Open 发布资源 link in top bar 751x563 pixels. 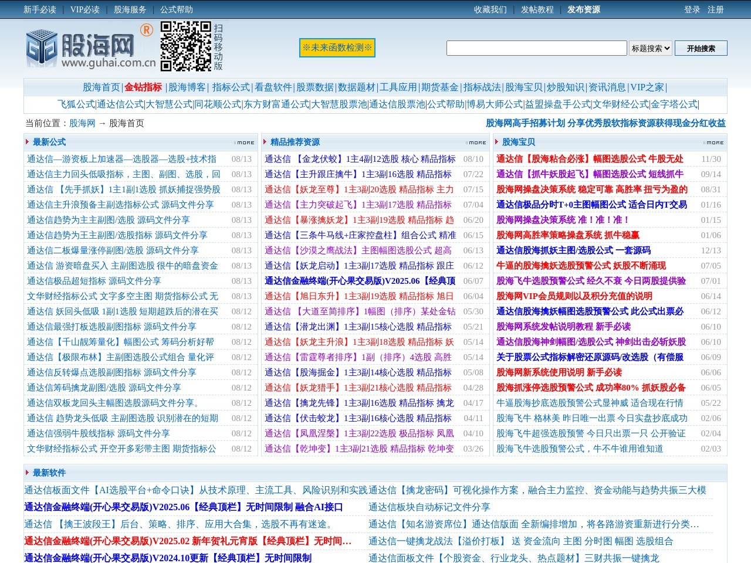[x=583, y=9]
